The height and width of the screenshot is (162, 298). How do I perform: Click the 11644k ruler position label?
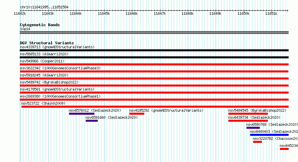tap(76, 13)
